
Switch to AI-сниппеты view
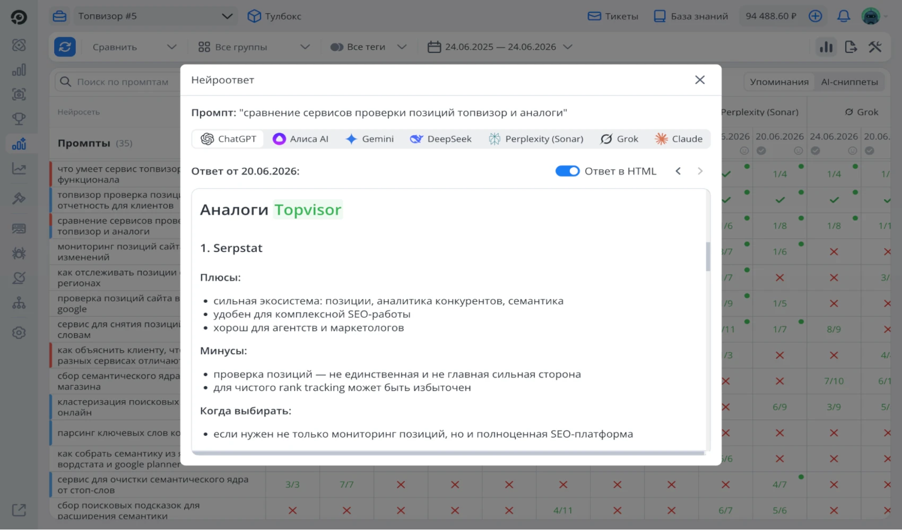point(849,82)
